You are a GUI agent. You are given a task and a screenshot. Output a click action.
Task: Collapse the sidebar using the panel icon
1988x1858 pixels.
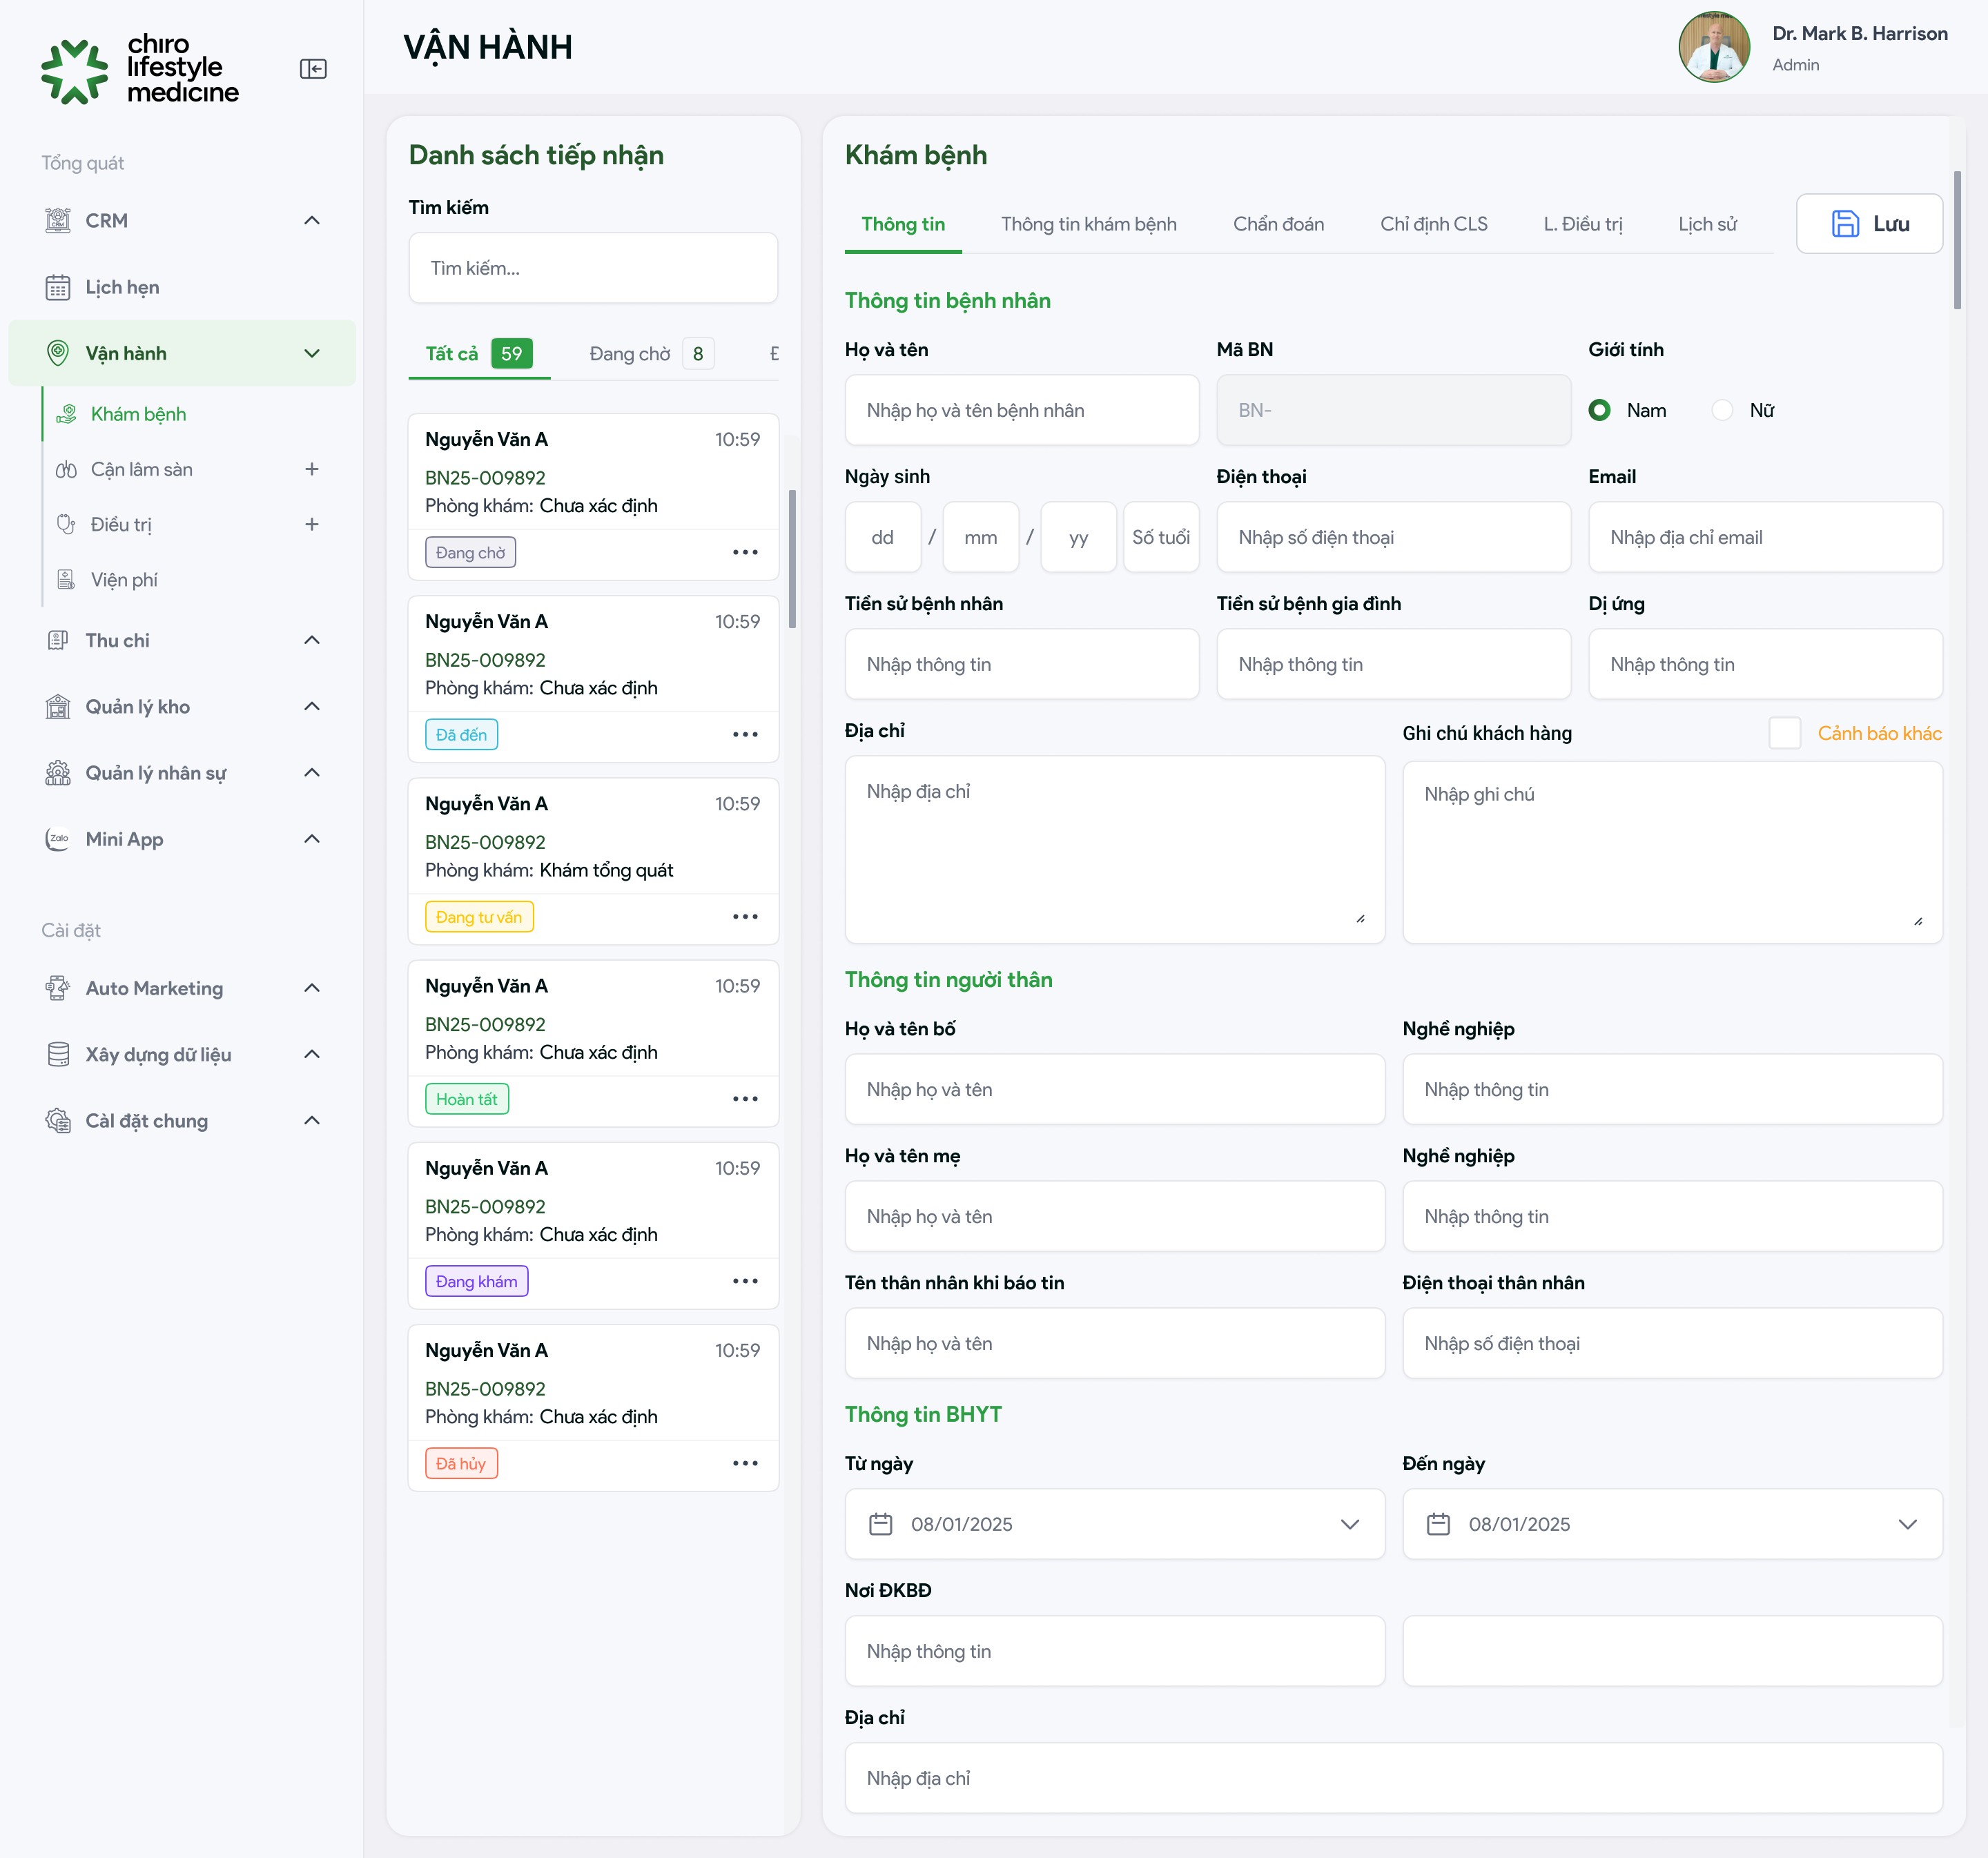click(313, 69)
